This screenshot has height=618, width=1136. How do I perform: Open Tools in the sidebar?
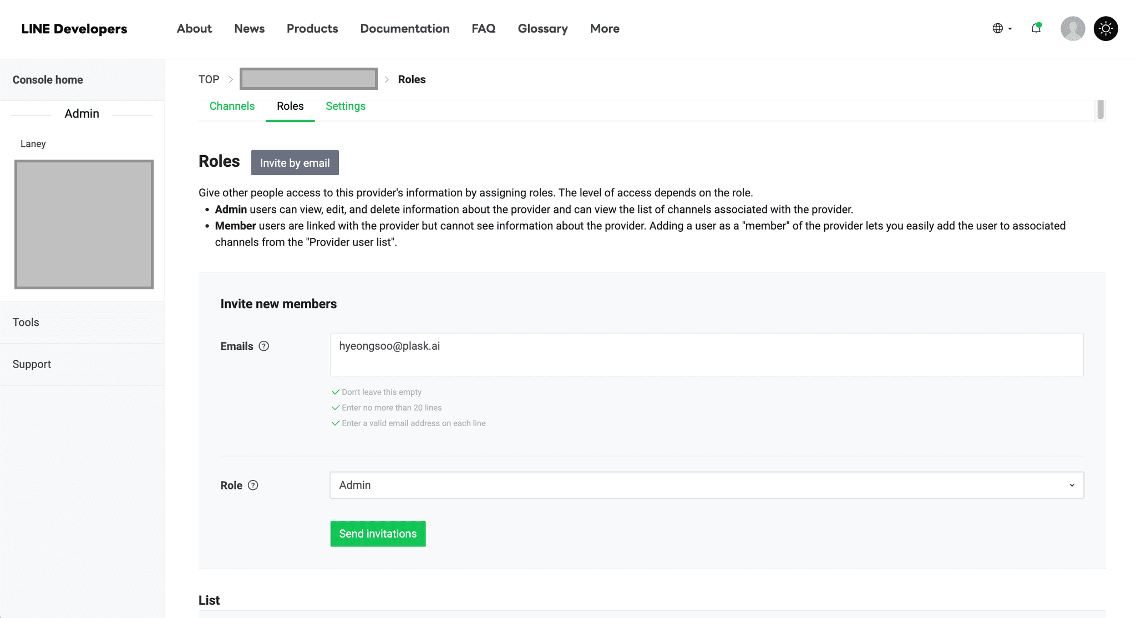point(82,323)
